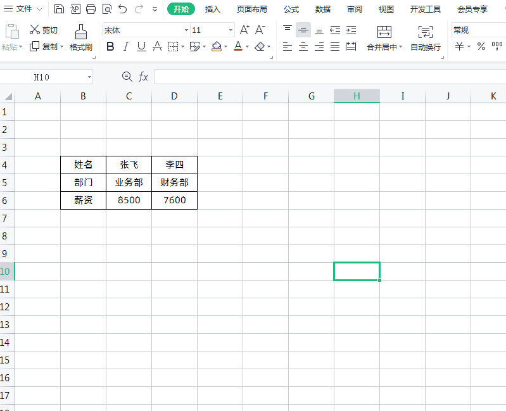
Task: Select the Format Painter (格式刷)
Action: pyautogui.click(x=80, y=38)
